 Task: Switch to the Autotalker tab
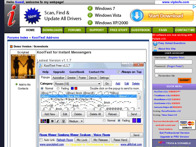[x=59, y=78]
